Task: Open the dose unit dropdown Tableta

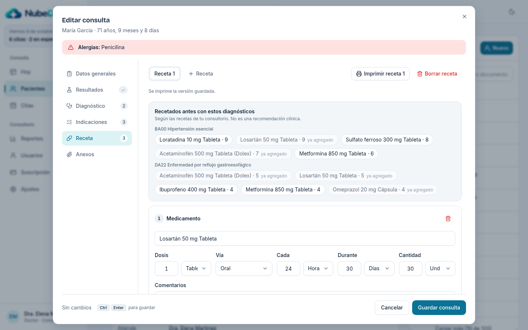Action: 196,268
